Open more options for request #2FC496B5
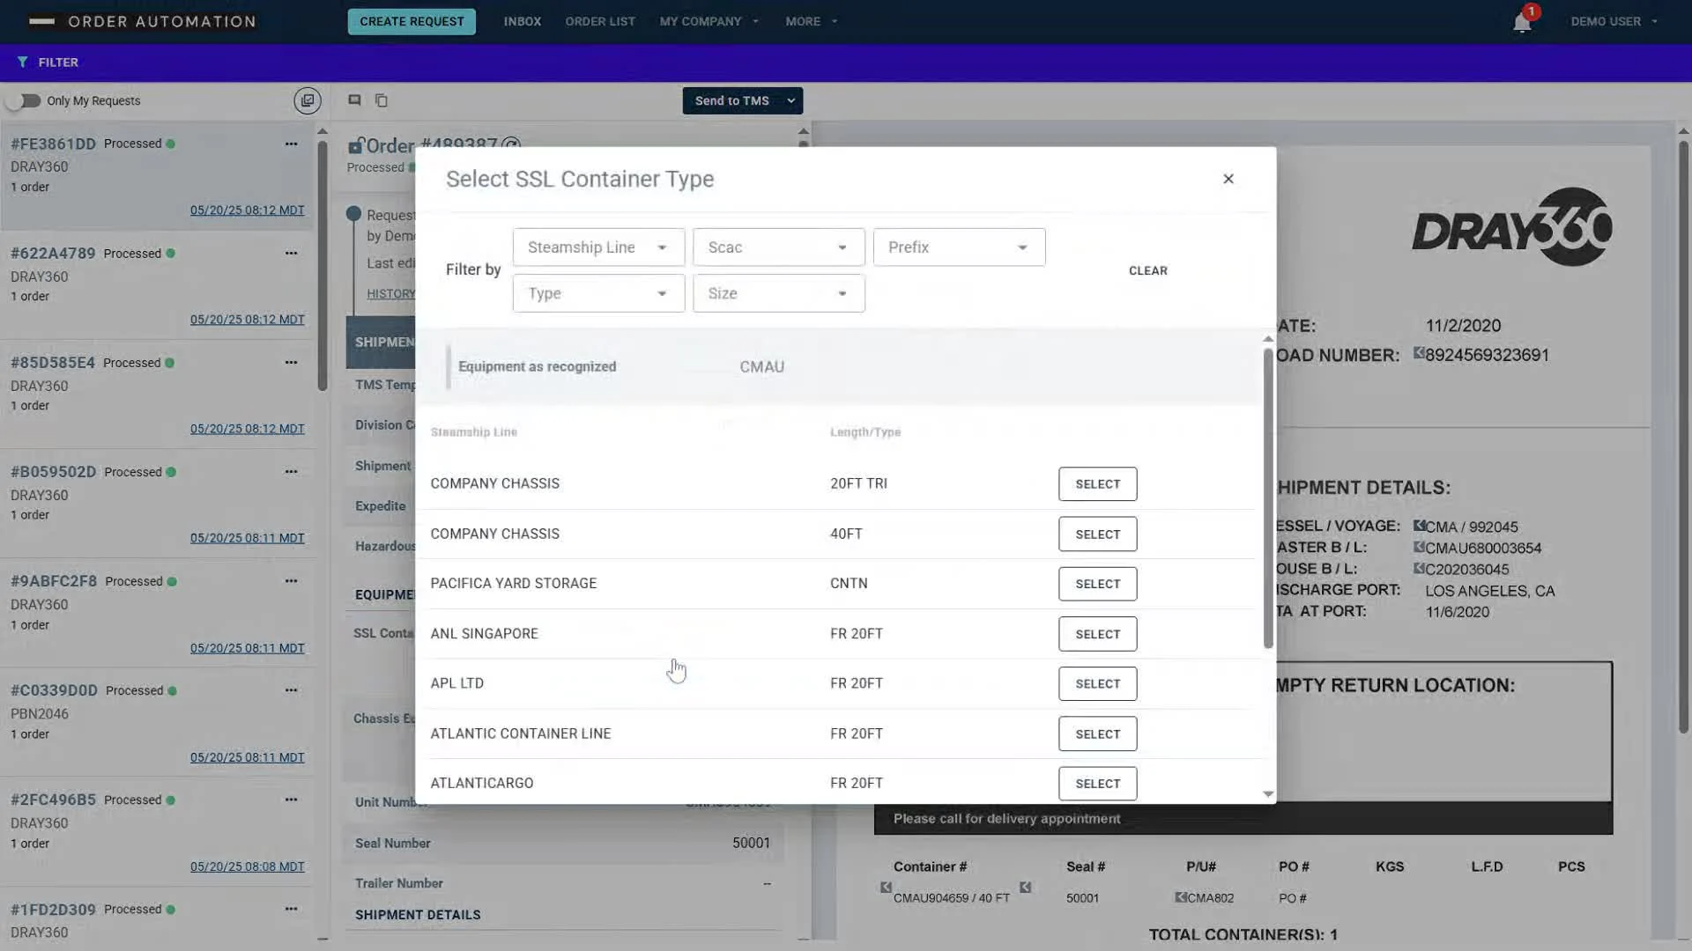The height and width of the screenshot is (951, 1692). [x=291, y=800]
